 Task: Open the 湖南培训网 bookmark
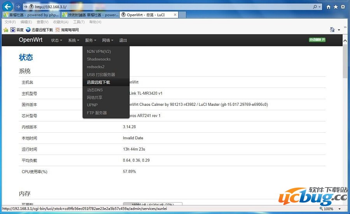click(x=67, y=30)
